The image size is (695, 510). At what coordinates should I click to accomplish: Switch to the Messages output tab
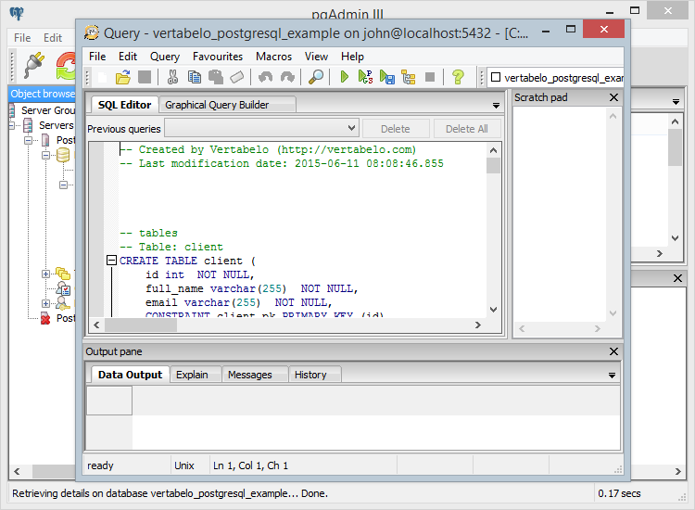[249, 375]
